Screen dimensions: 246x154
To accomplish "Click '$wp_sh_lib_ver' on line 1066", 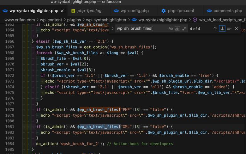I will click(x=70, y=41).
